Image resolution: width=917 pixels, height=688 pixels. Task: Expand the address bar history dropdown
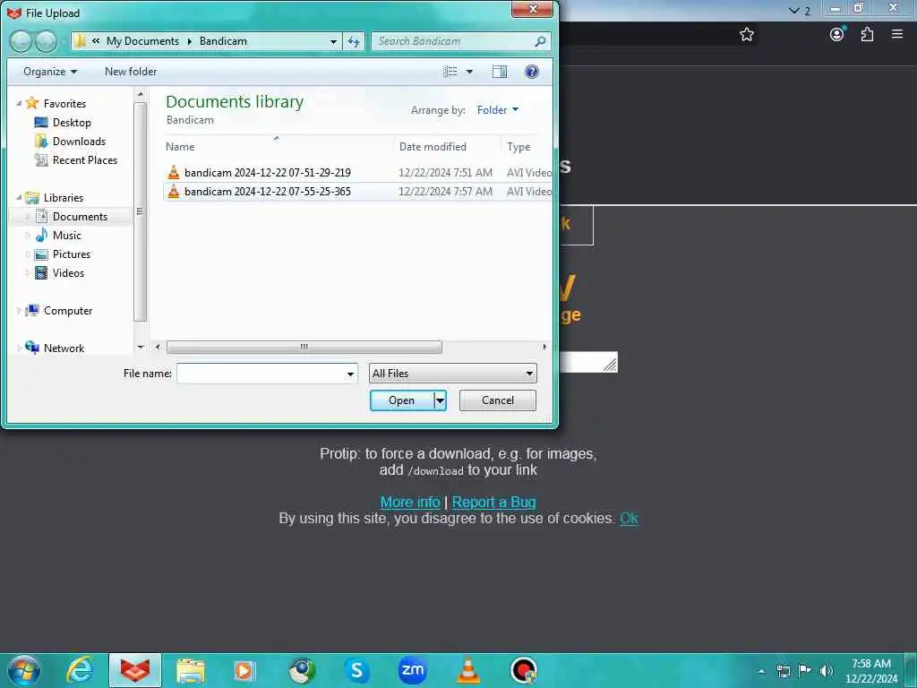333,41
